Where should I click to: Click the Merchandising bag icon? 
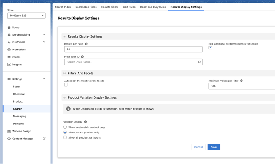(9, 35)
